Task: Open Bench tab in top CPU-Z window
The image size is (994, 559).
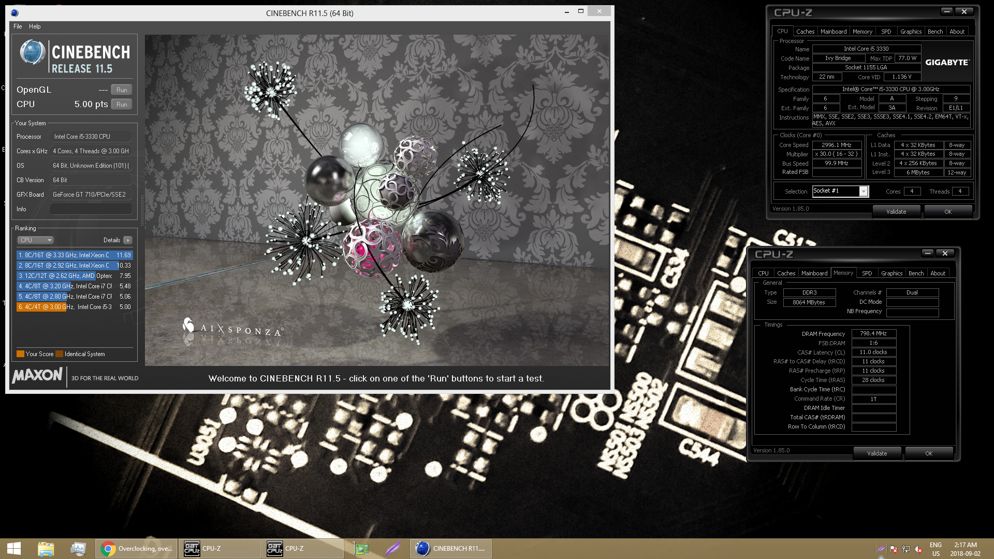Action: 935,32
